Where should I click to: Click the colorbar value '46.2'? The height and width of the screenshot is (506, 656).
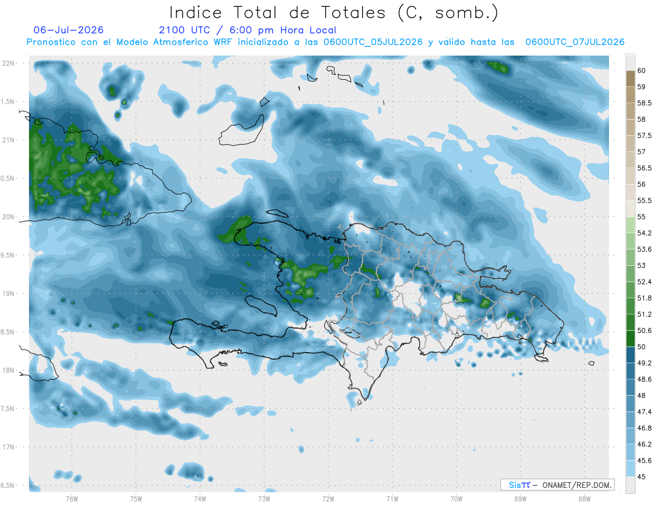click(645, 444)
